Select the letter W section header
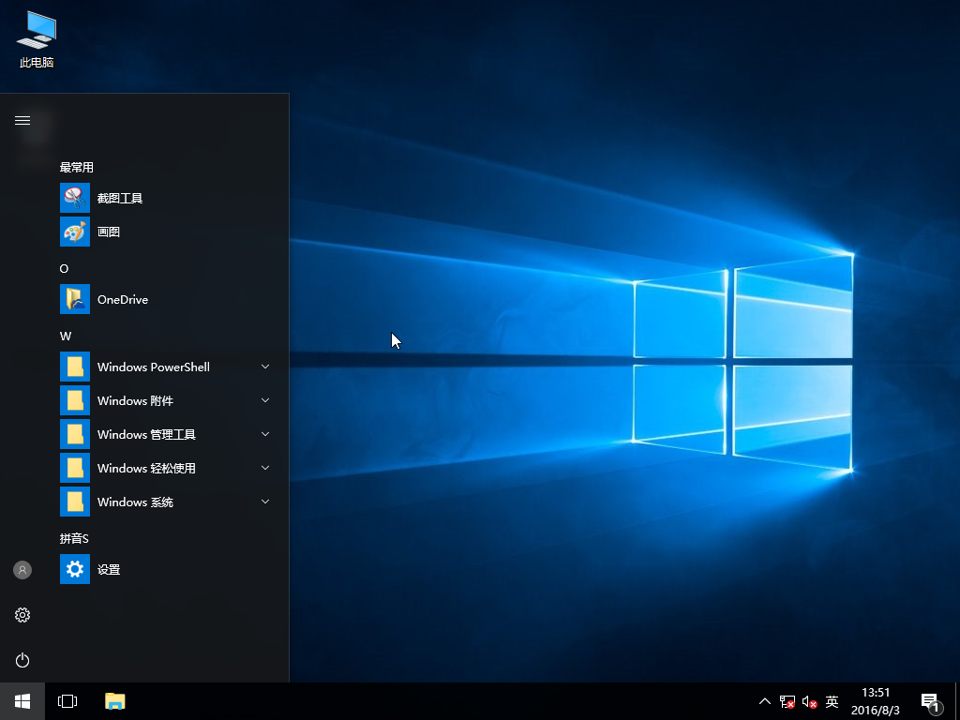This screenshot has height=720, width=960. click(66, 336)
